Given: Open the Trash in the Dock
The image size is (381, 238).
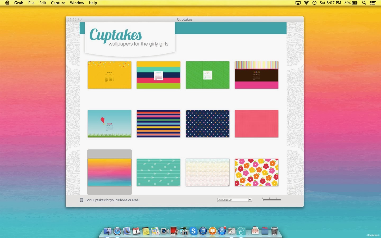Looking at the screenshot, I should click(274, 231).
